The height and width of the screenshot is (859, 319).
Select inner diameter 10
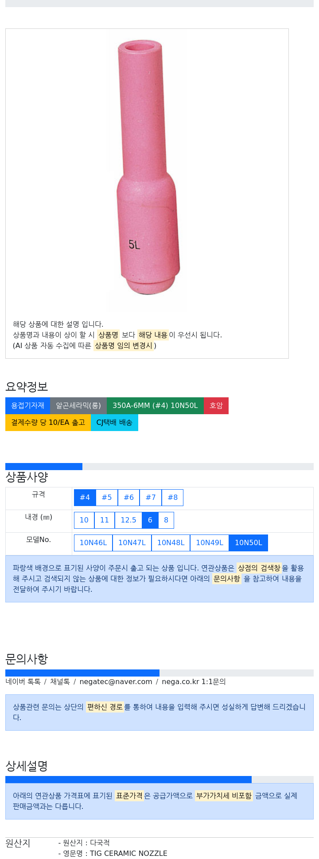84,520
